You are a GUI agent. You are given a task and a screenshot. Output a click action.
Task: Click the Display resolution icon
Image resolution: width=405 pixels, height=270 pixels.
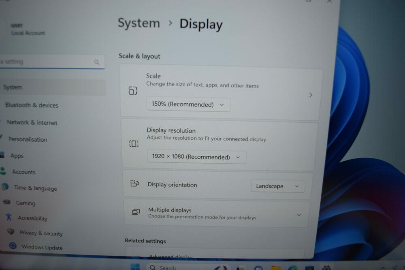[134, 144]
